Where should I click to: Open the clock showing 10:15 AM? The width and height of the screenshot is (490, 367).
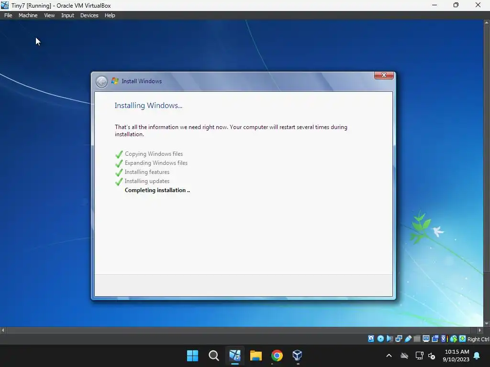[x=456, y=356]
